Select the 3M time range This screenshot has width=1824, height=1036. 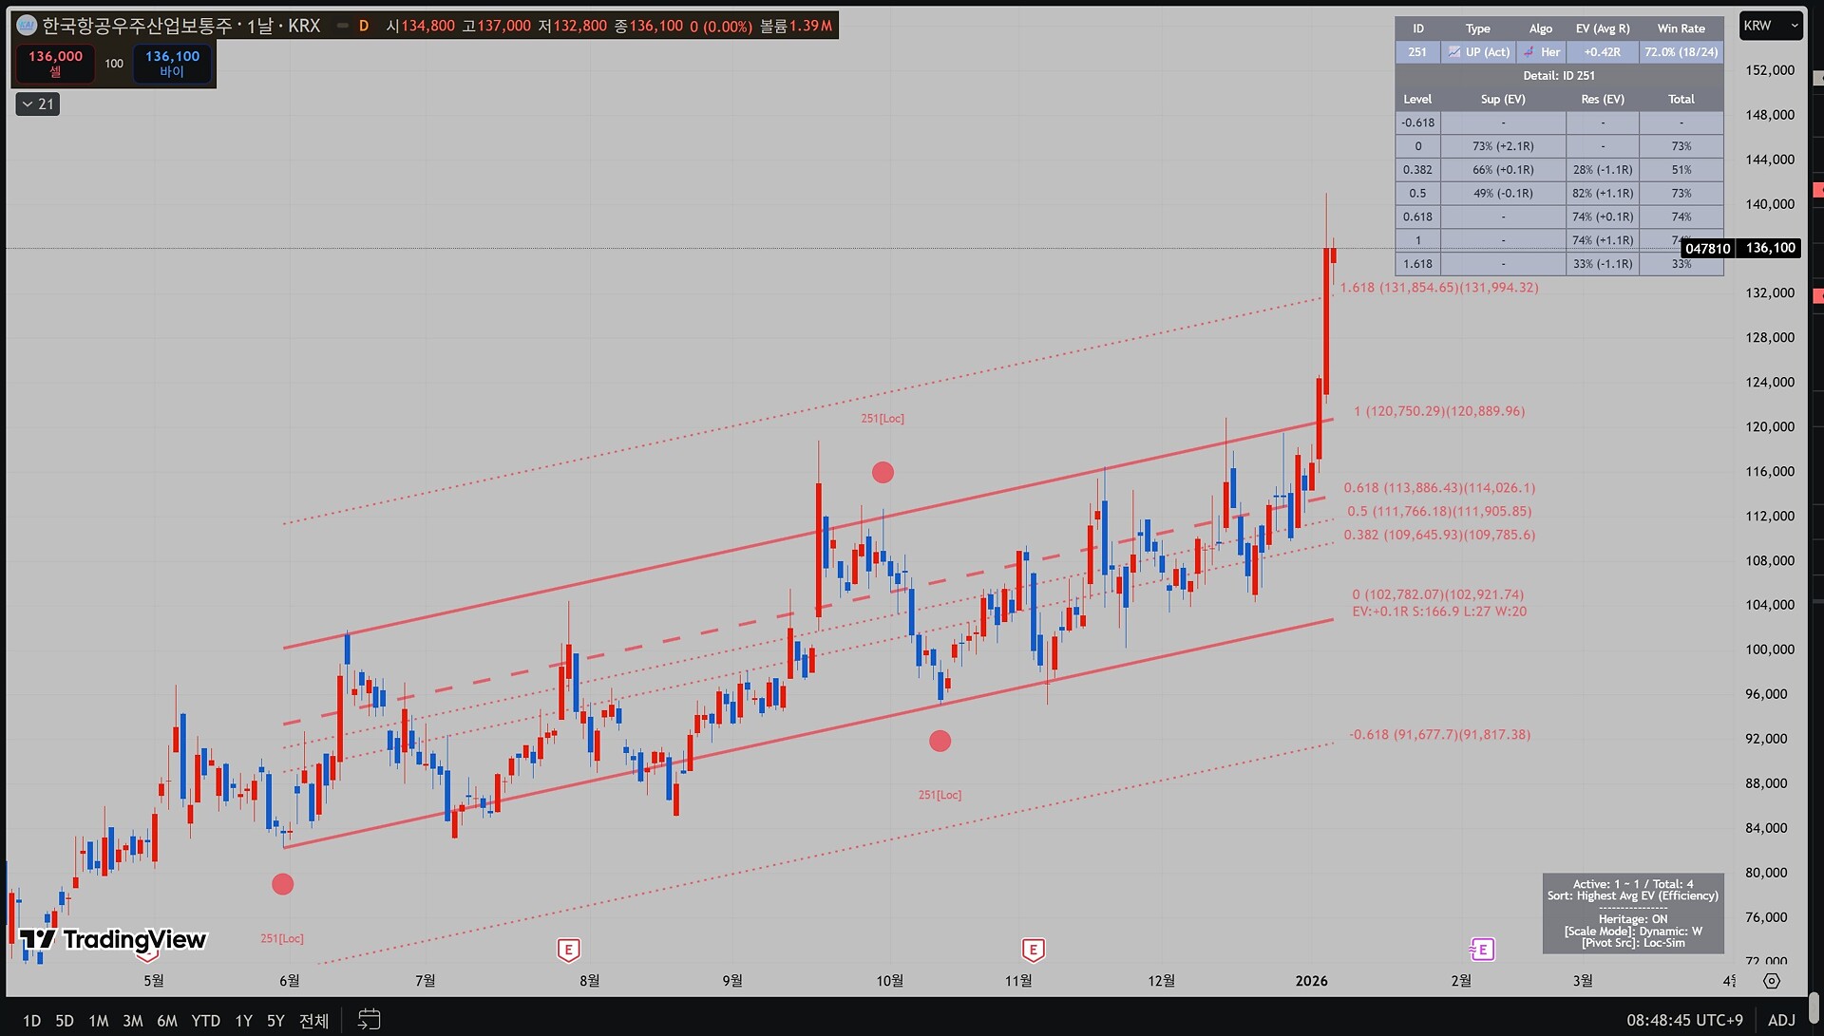coord(132,1021)
